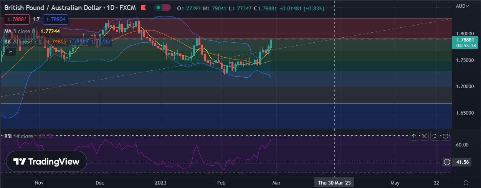
Task: Click the Thu 30 Mar '23 date marker
Action: 335,183
